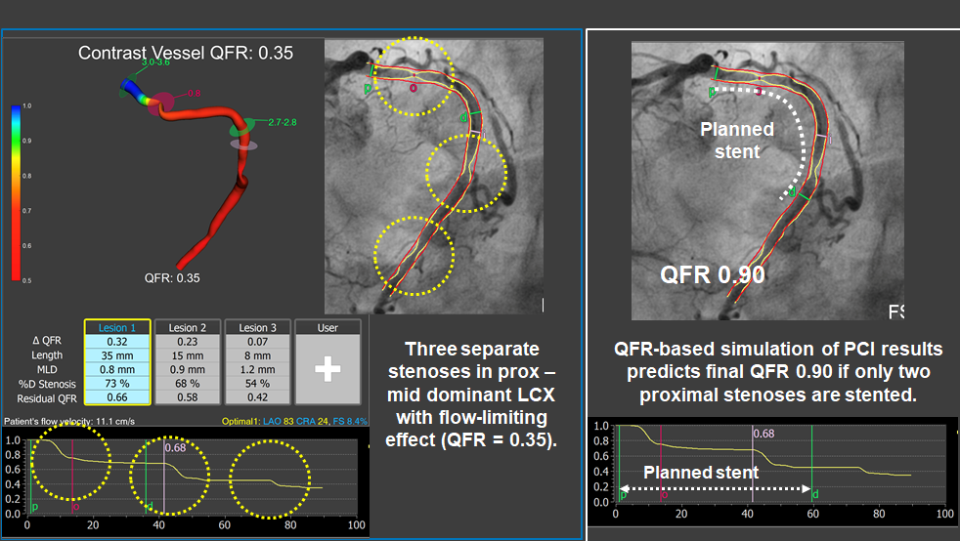Click the plus icon to add user lesion

coord(327,369)
